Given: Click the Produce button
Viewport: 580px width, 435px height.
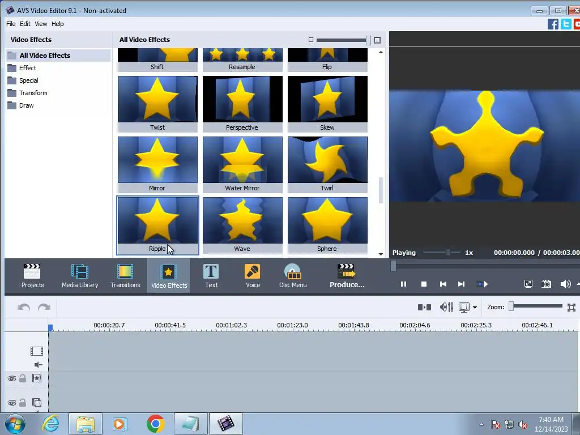Looking at the screenshot, I should click(347, 276).
